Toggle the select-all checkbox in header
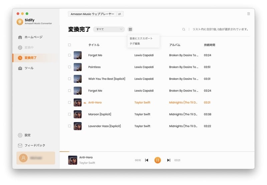The width and height of the screenshot is (267, 185). tap(69, 45)
